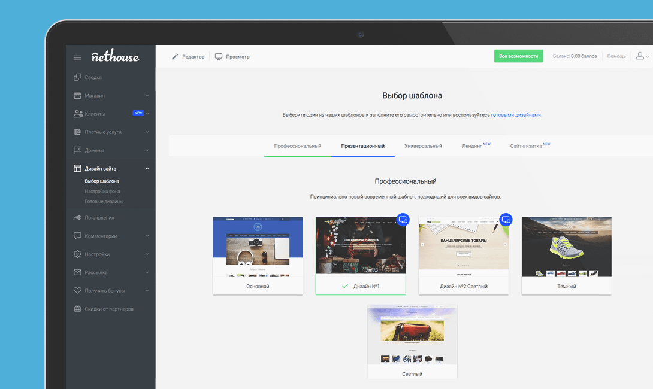The height and width of the screenshot is (389, 653).
Task: Click the Рассылка envelope icon
Action: click(x=77, y=272)
